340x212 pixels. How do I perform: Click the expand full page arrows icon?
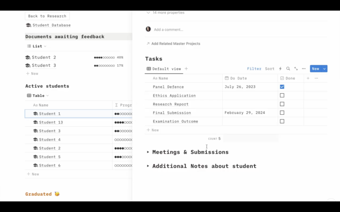pyautogui.click(x=296, y=69)
